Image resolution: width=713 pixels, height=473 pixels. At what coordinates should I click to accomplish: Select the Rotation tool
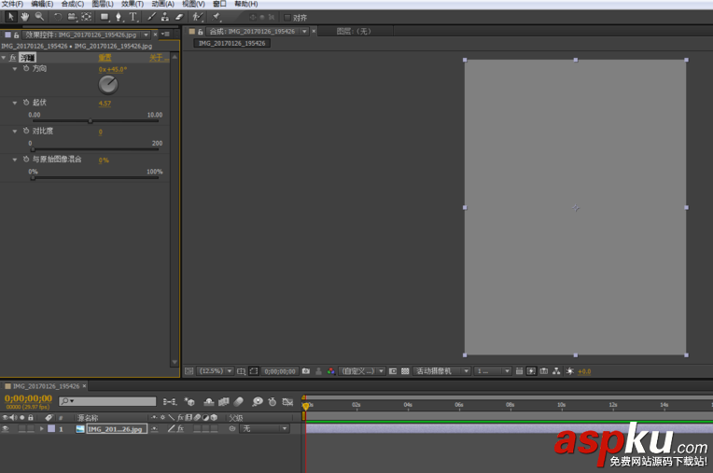tap(58, 17)
